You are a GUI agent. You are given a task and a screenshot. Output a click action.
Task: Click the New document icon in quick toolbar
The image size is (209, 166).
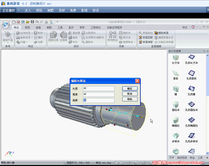coord(14,22)
